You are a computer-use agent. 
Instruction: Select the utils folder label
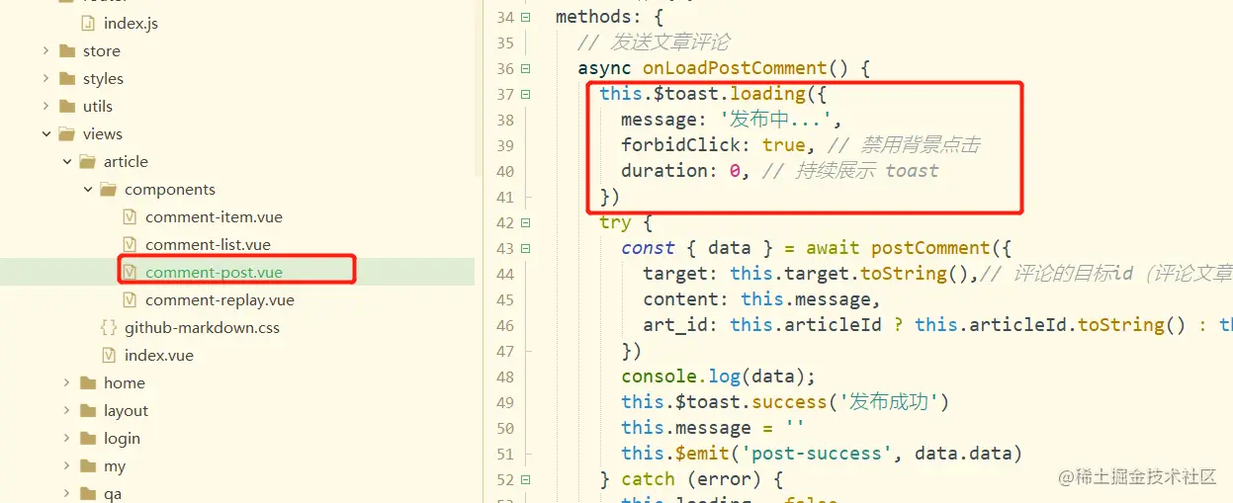click(98, 107)
